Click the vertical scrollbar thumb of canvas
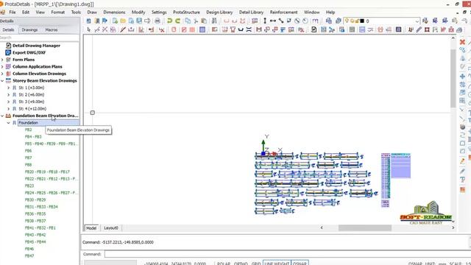 (453, 78)
